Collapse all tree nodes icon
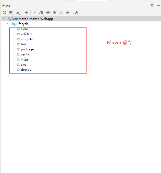This screenshot has height=173, width=161. (x=68, y=12)
